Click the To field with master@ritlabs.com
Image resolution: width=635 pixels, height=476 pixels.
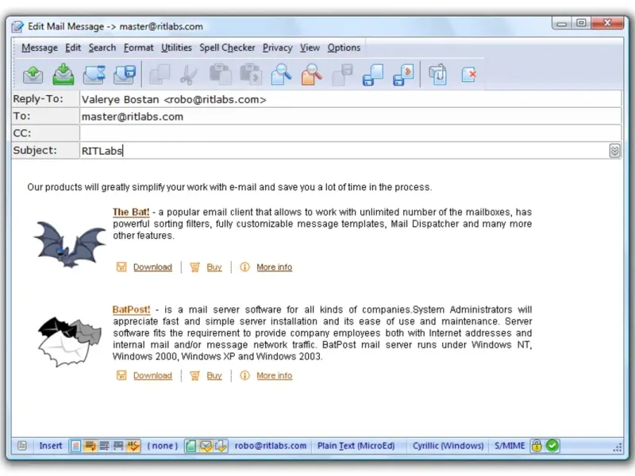350,117
